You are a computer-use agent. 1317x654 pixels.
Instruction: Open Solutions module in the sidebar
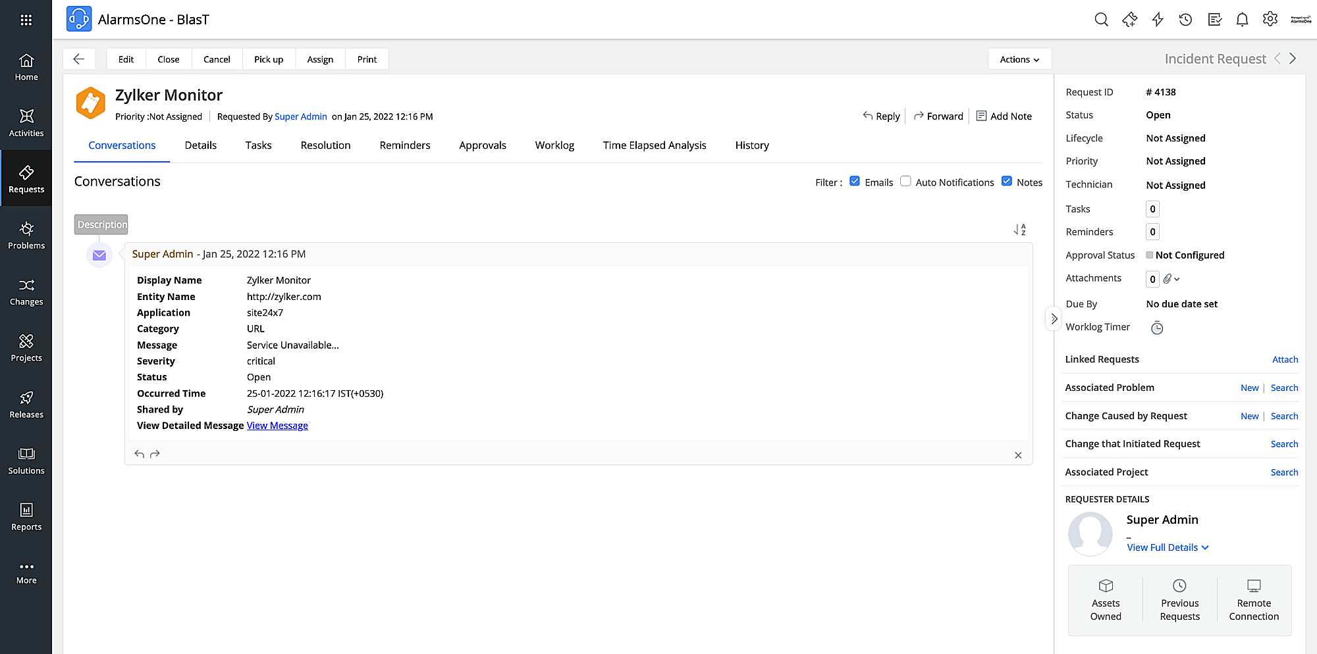click(x=26, y=461)
